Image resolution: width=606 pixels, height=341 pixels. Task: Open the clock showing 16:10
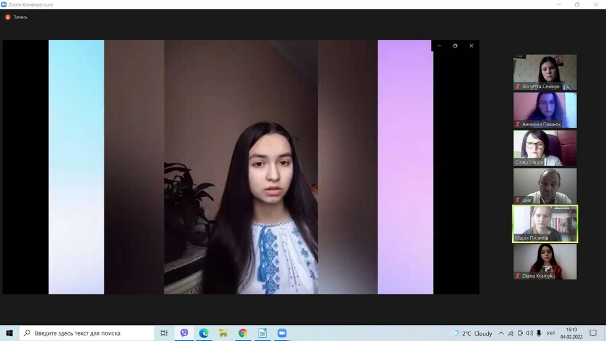point(571,333)
